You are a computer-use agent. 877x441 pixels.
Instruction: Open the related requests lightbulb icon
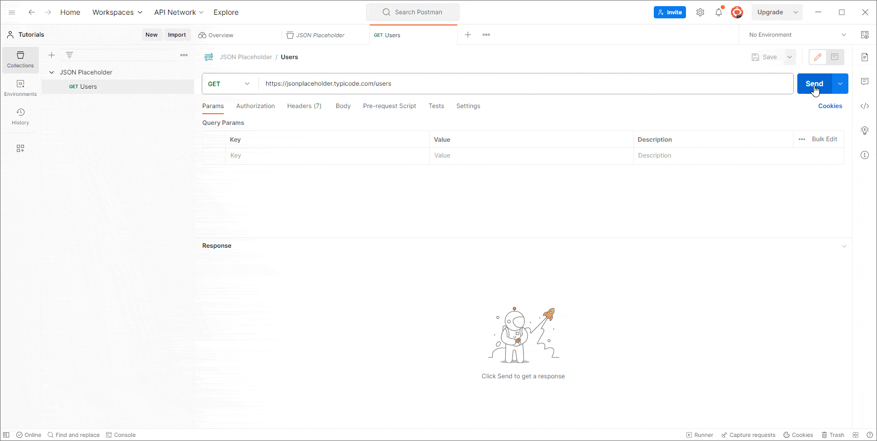pos(865,131)
